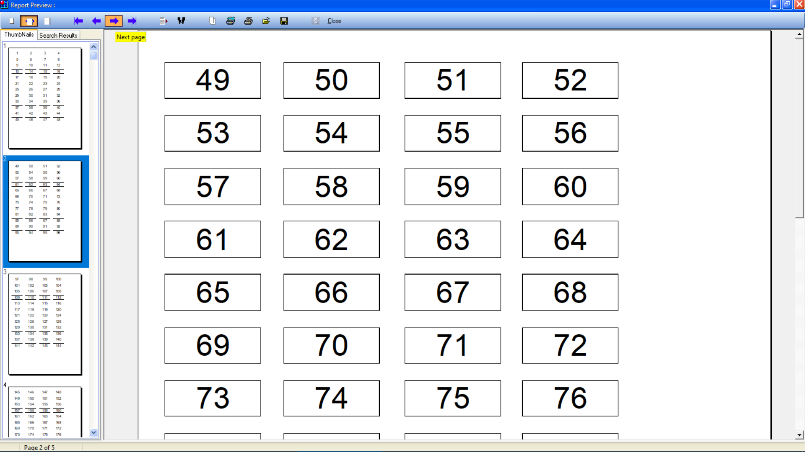
Task: Click the previous page arrow
Action: 96,21
